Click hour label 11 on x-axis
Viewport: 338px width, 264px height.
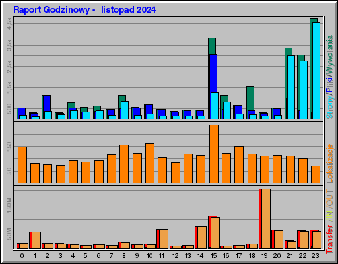pos(162,256)
